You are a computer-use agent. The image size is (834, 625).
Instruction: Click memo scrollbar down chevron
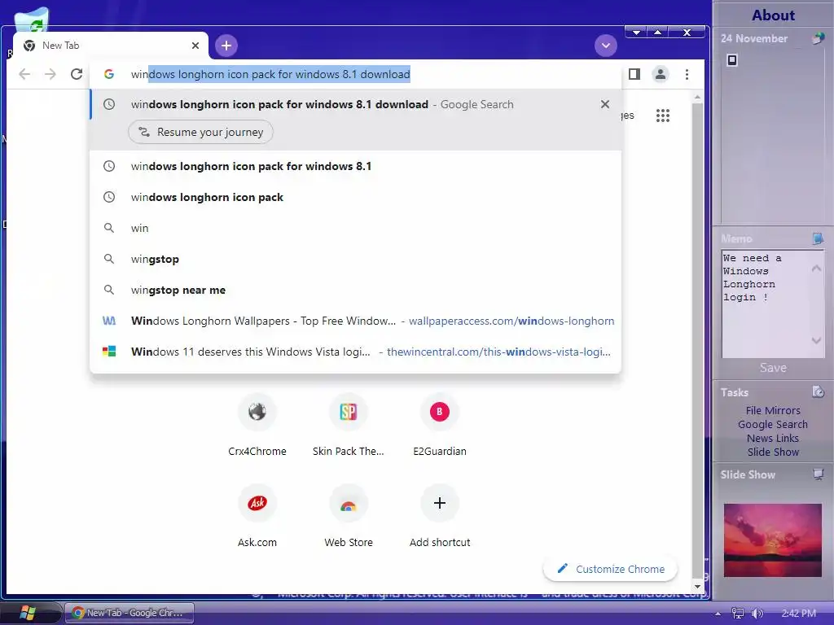(x=816, y=340)
